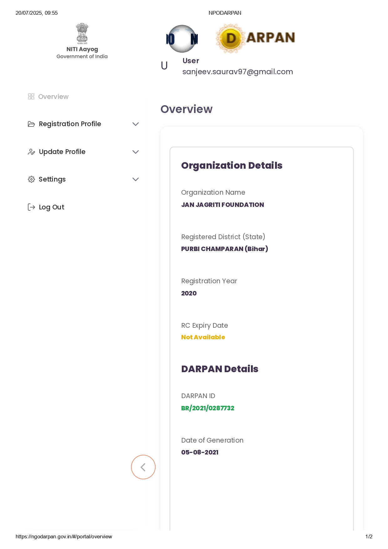Collapse sidebar with round chevron button

click(x=143, y=467)
